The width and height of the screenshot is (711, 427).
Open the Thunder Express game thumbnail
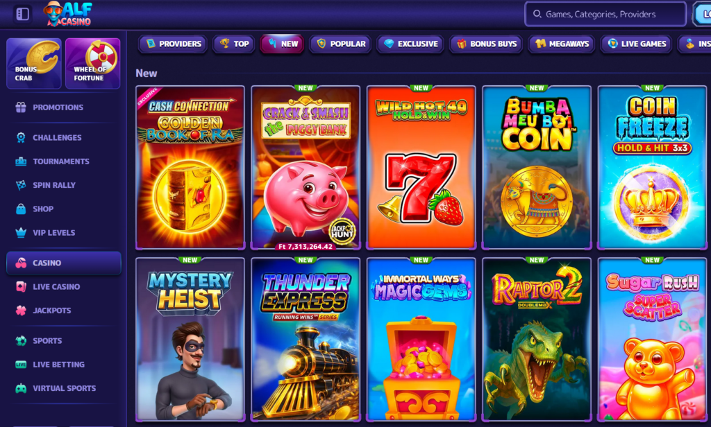pos(306,339)
